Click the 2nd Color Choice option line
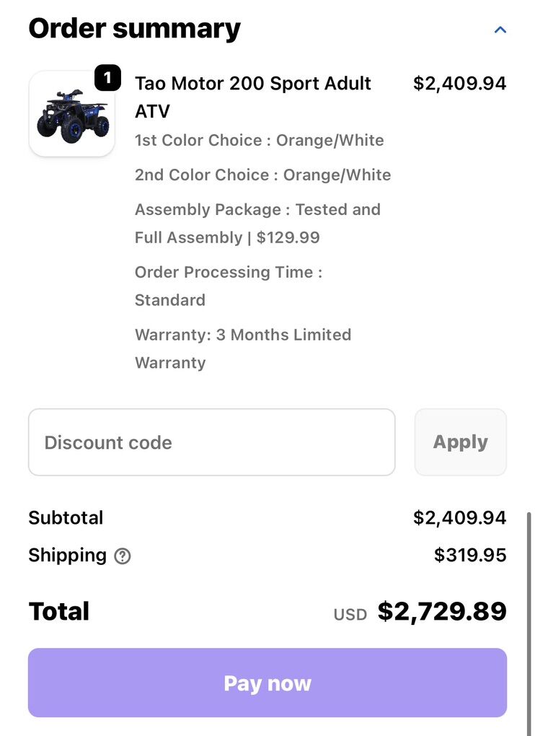The width and height of the screenshot is (535, 736). [x=262, y=175]
